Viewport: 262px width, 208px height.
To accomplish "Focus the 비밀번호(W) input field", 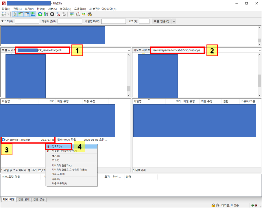I will (x=114, y=21).
